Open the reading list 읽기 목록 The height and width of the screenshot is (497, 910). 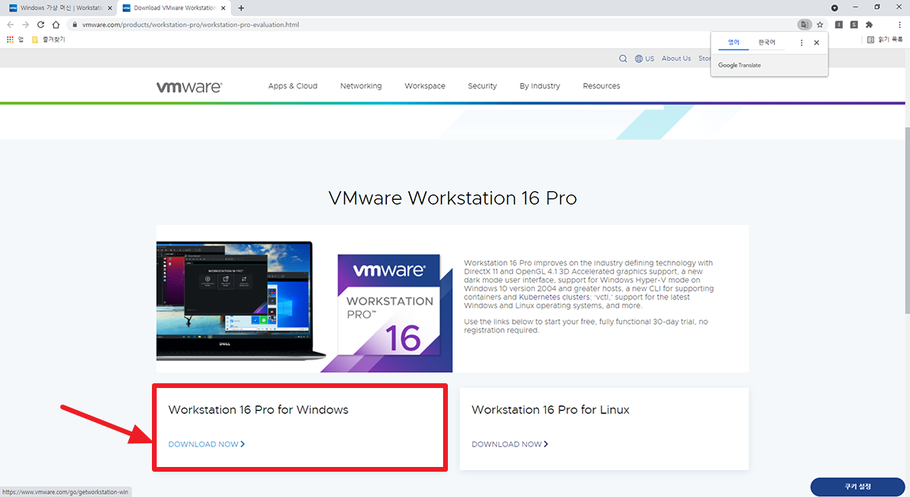(885, 40)
